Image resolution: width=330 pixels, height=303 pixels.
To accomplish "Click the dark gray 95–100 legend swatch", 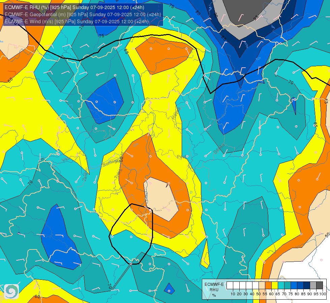I will (320, 285).
